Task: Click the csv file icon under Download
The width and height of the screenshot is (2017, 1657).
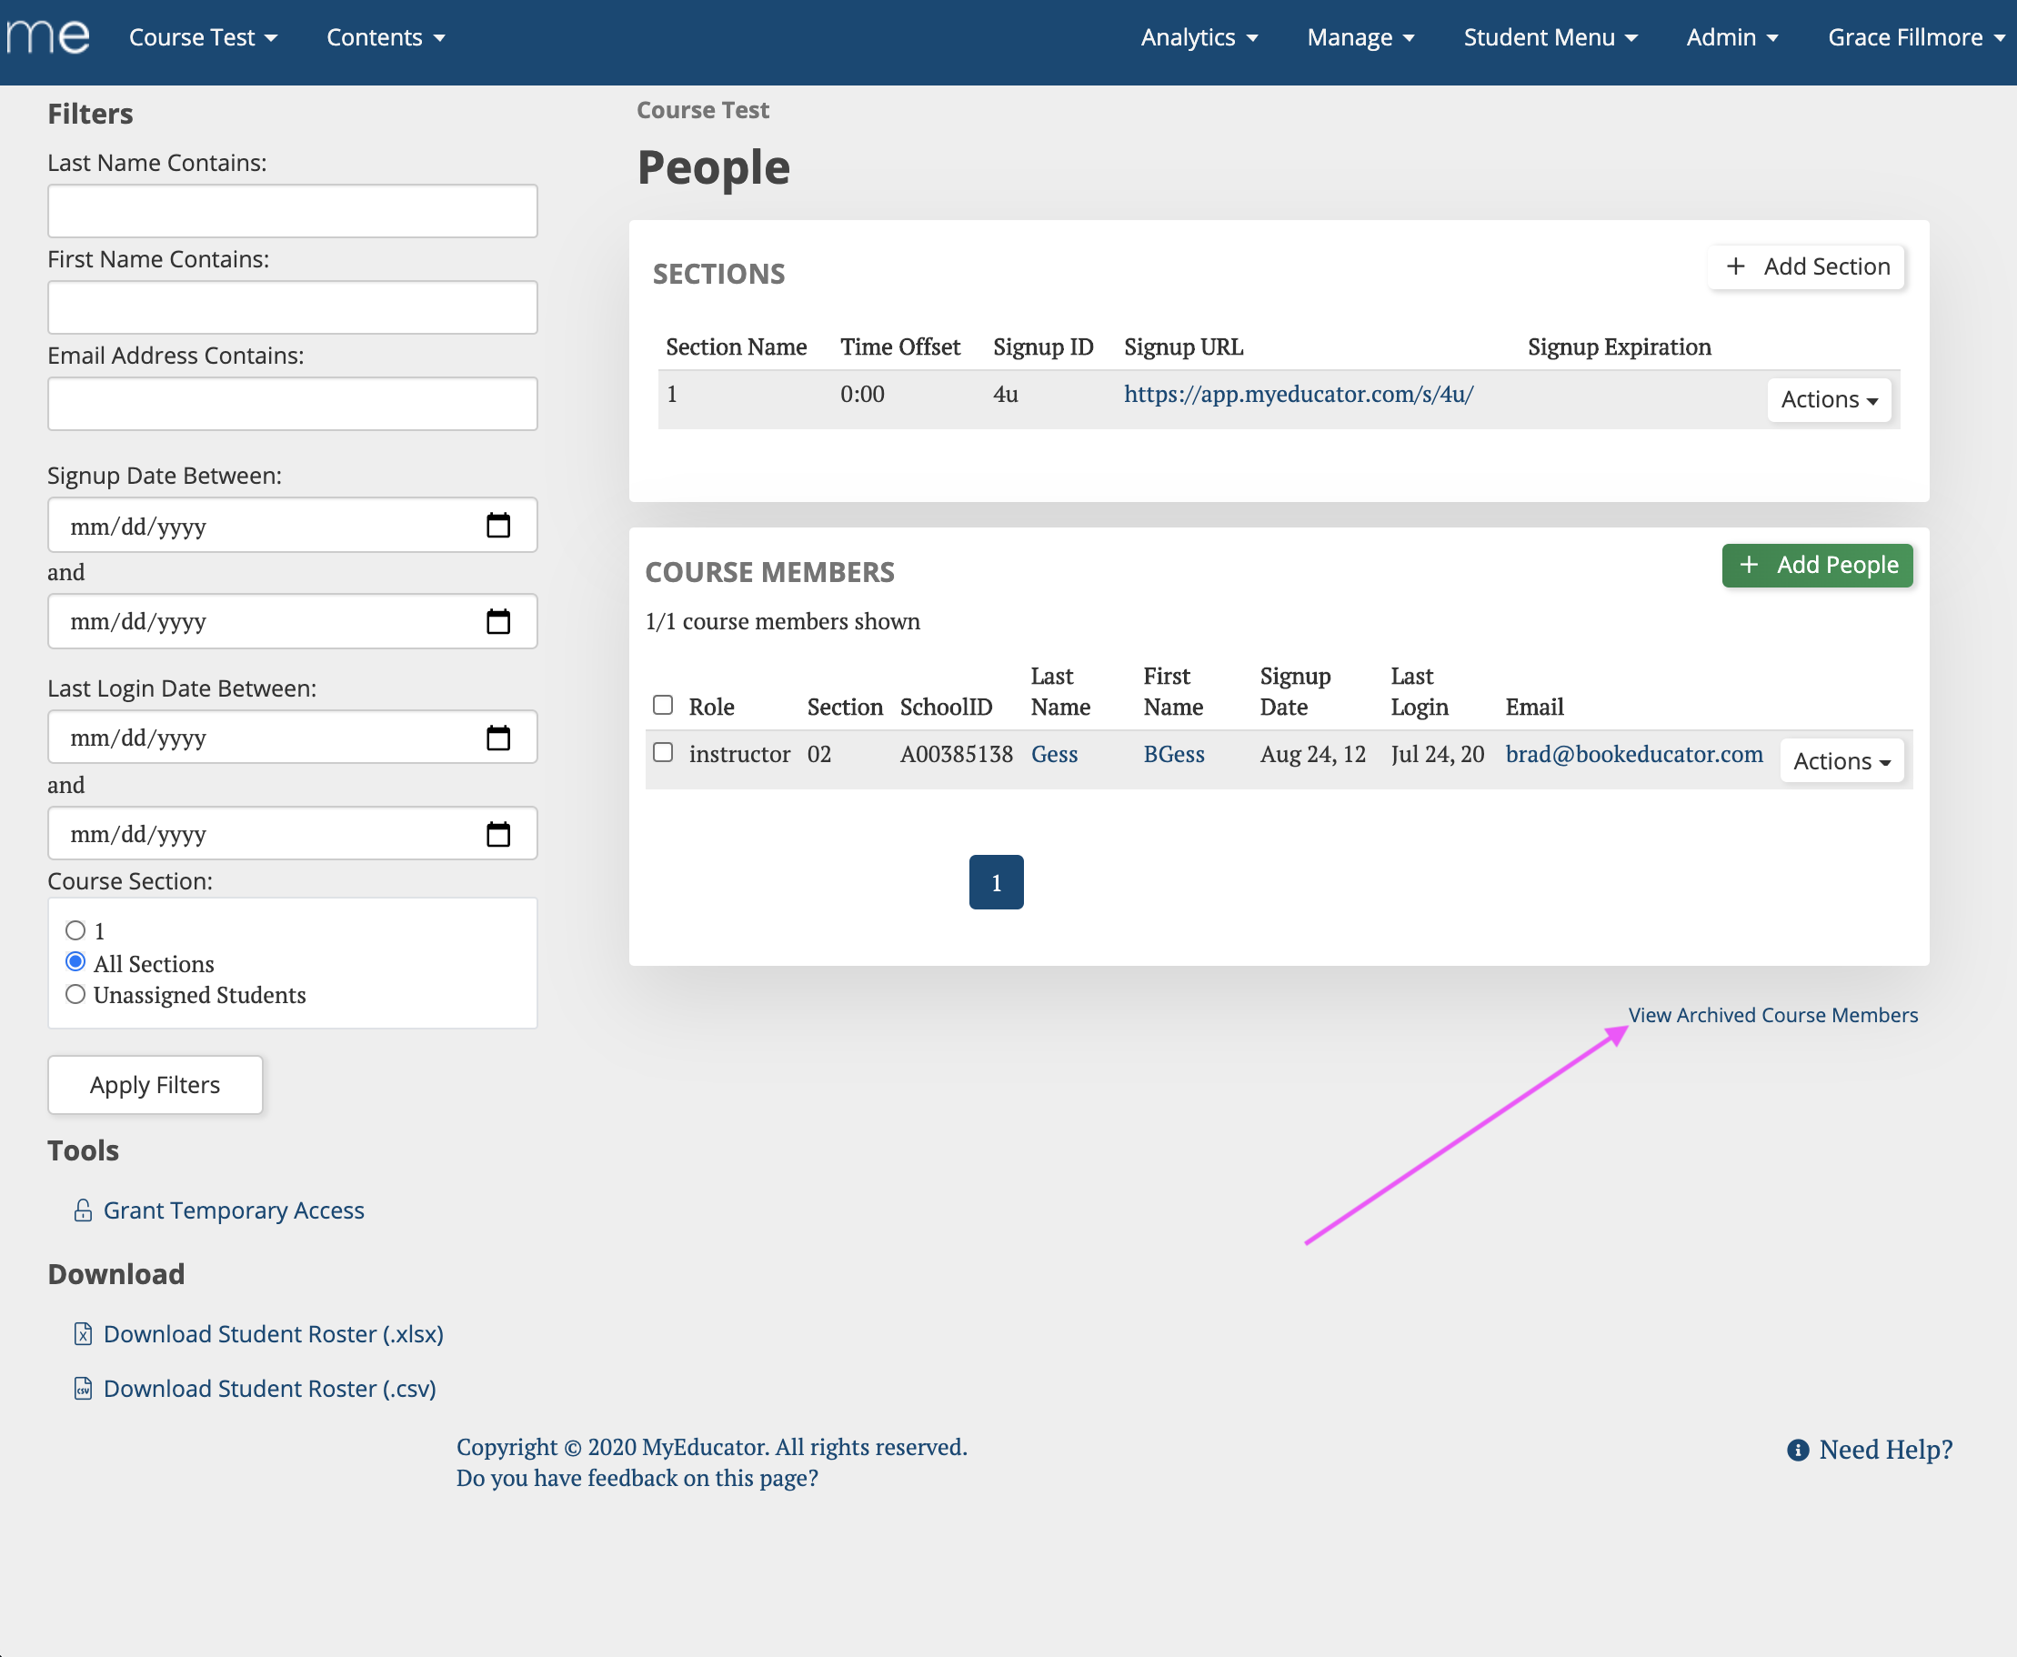Action: coord(83,1388)
